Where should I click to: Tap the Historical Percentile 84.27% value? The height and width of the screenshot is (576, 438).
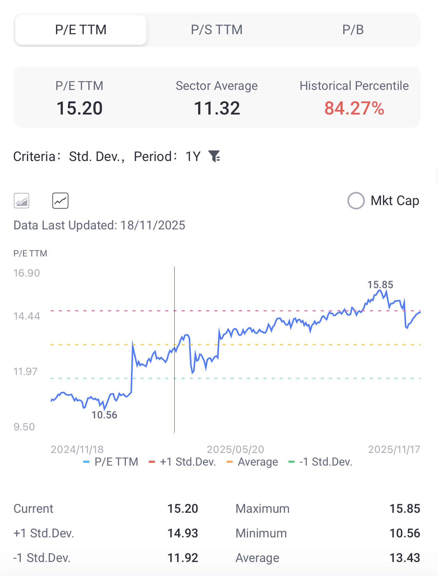click(354, 108)
